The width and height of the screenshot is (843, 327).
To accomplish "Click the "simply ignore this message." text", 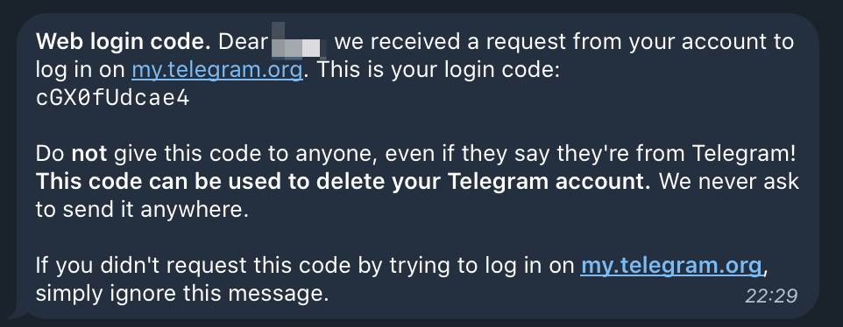I will coord(181,294).
